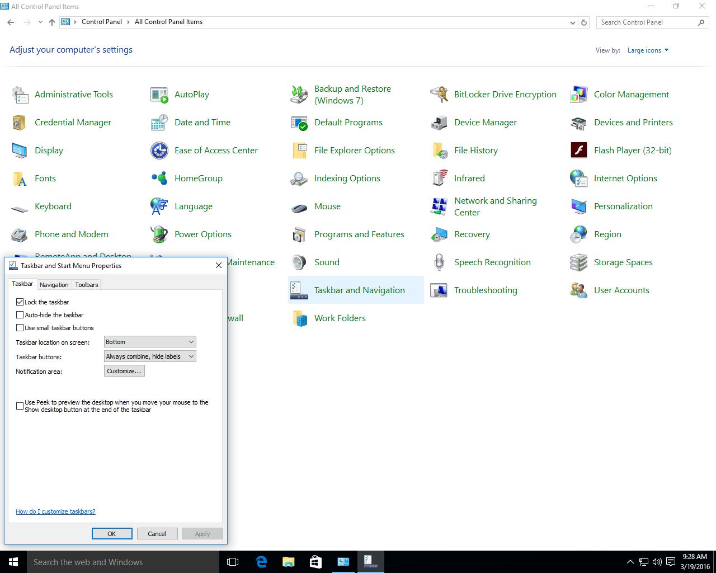Open the Default Programs icon
The image size is (716, 573).
[x=299, y=123]
